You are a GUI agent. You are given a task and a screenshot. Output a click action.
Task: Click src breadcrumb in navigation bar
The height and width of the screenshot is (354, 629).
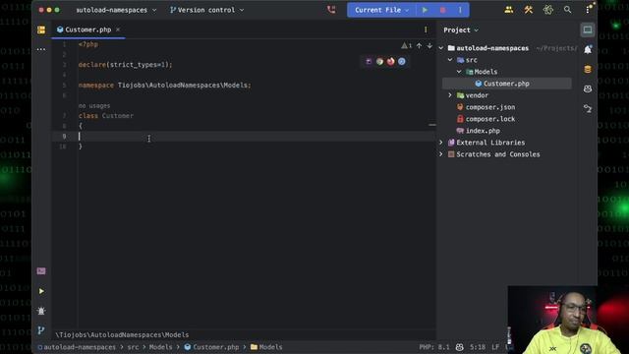coord(134,347)
